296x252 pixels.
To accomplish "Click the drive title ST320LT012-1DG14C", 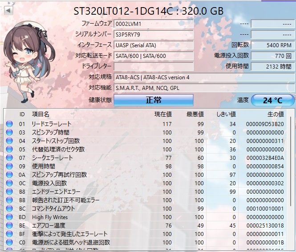I will pyautogui.click(x=123, y=11).
